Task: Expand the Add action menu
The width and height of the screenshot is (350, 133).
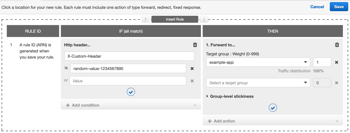Action: tap(273, 121)
